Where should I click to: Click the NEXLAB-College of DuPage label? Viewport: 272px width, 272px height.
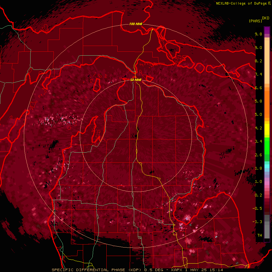(x=241, y=3)
